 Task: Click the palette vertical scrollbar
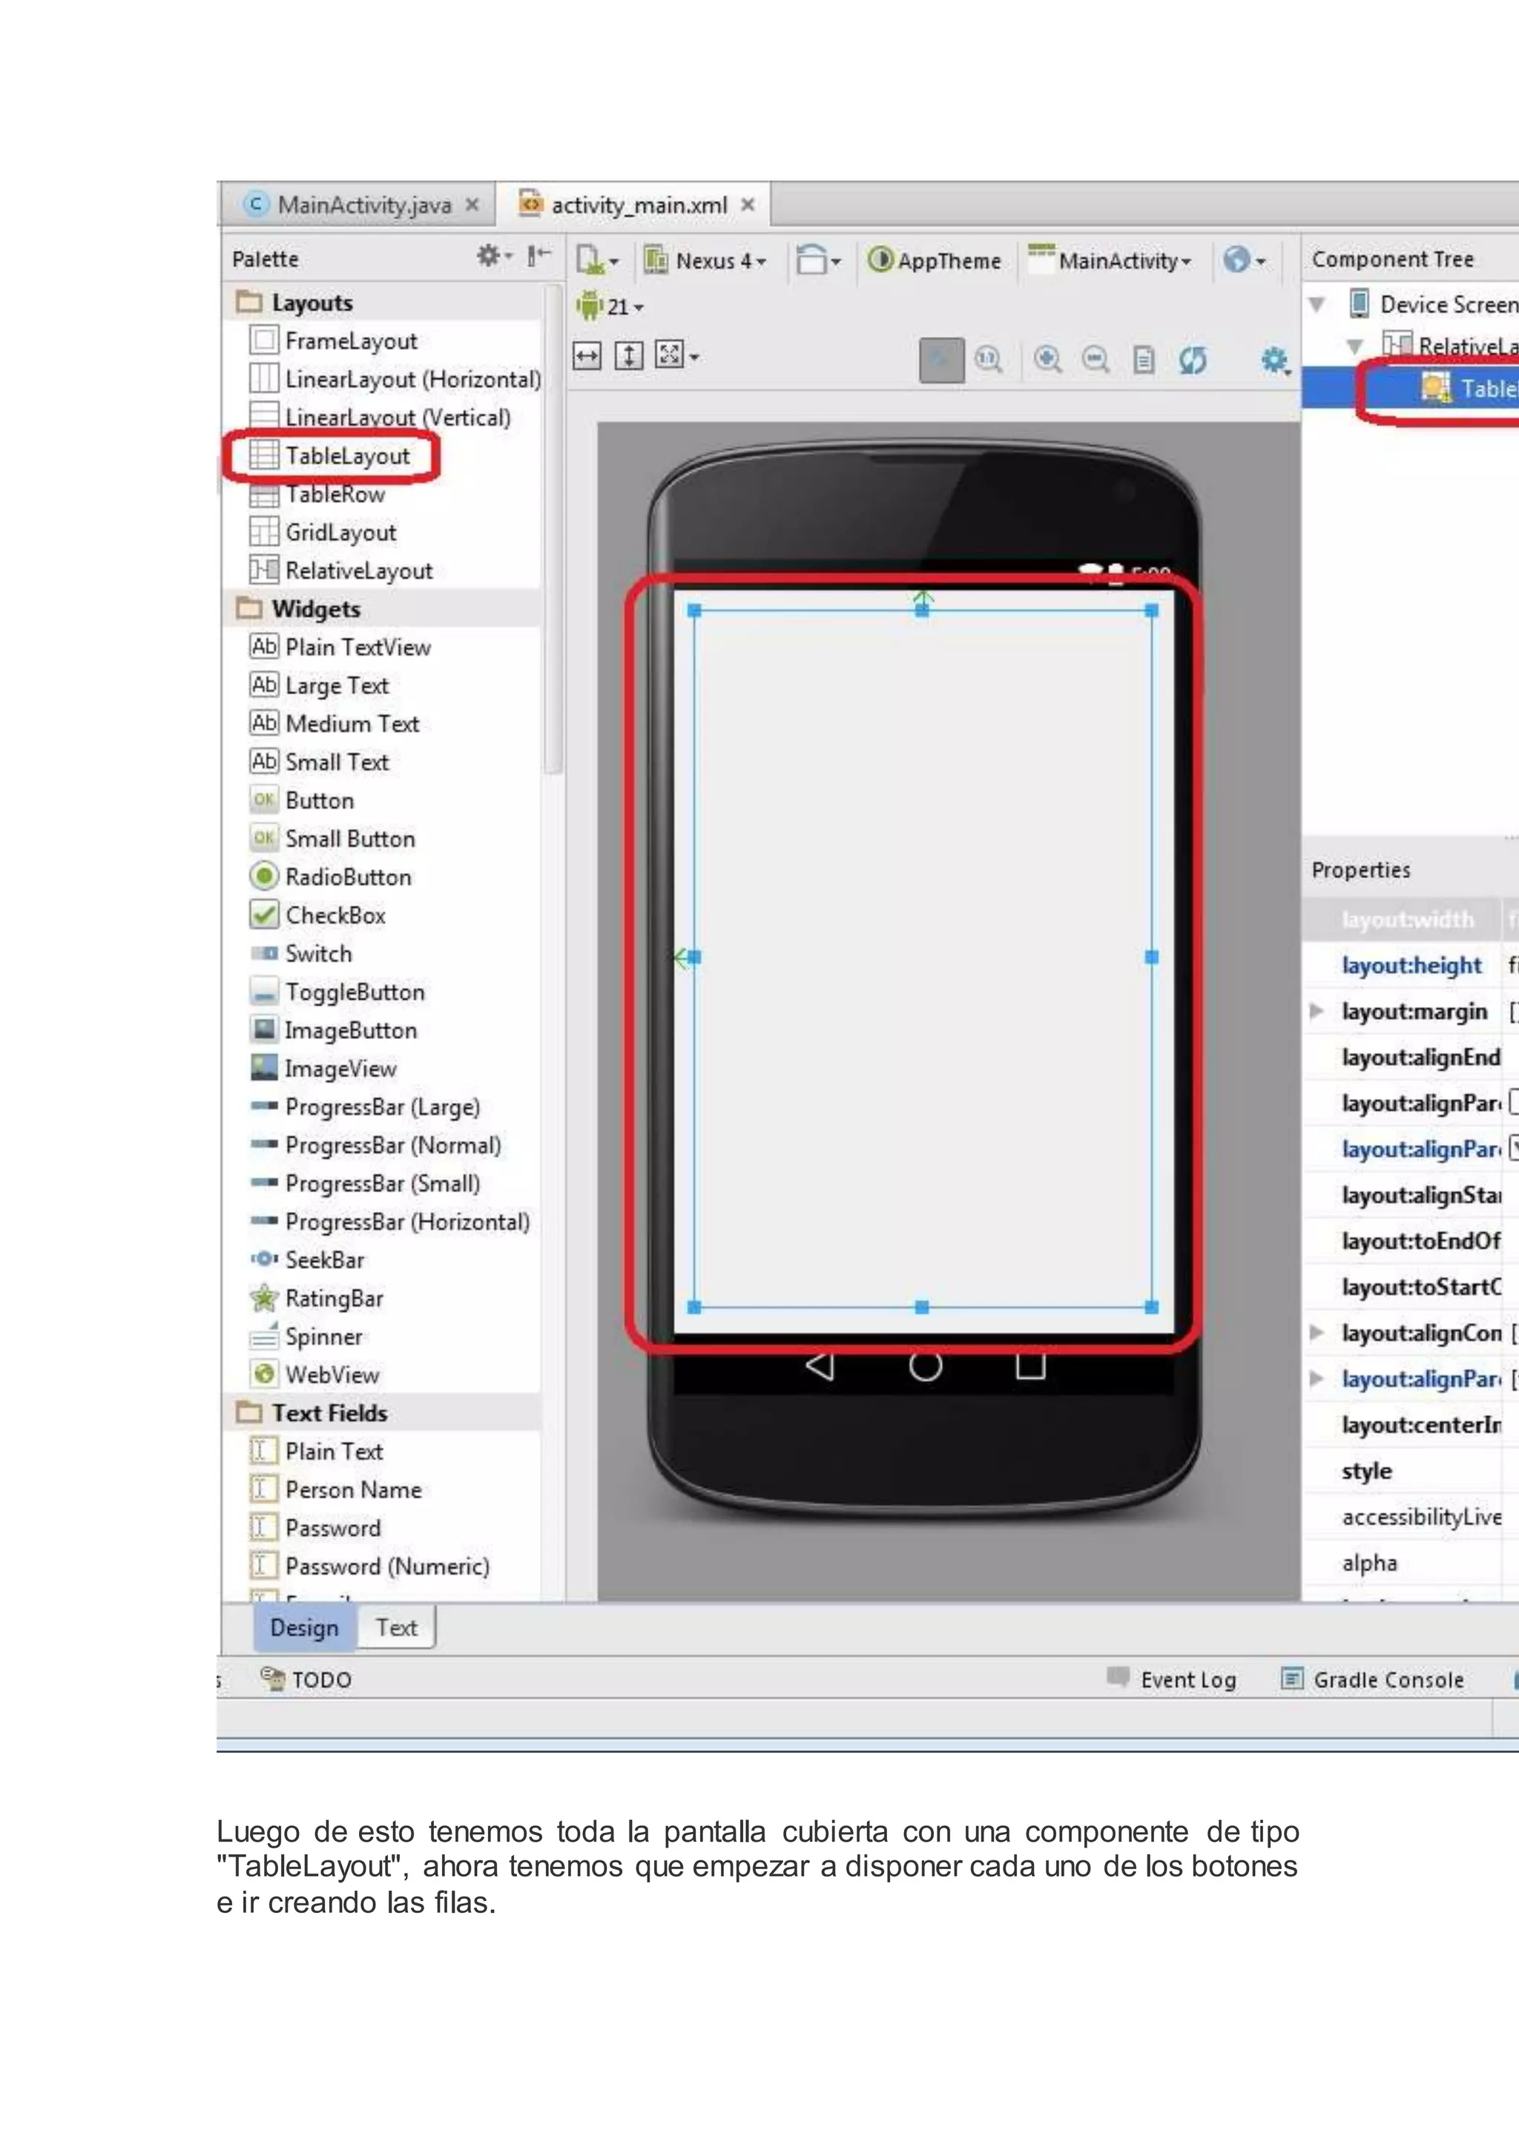(x=554, y=530)
